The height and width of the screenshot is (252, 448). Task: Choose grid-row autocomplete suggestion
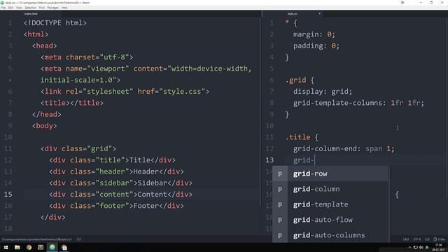[x=330, y=174]
